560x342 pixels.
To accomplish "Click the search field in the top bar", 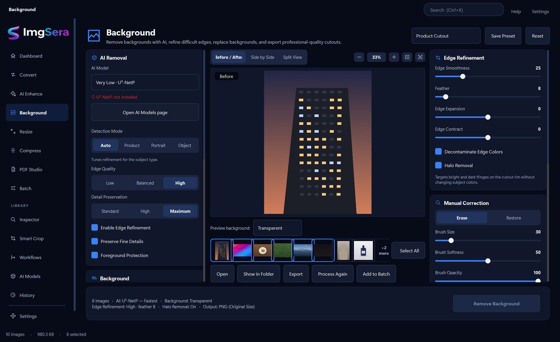I will click(464, 10).
